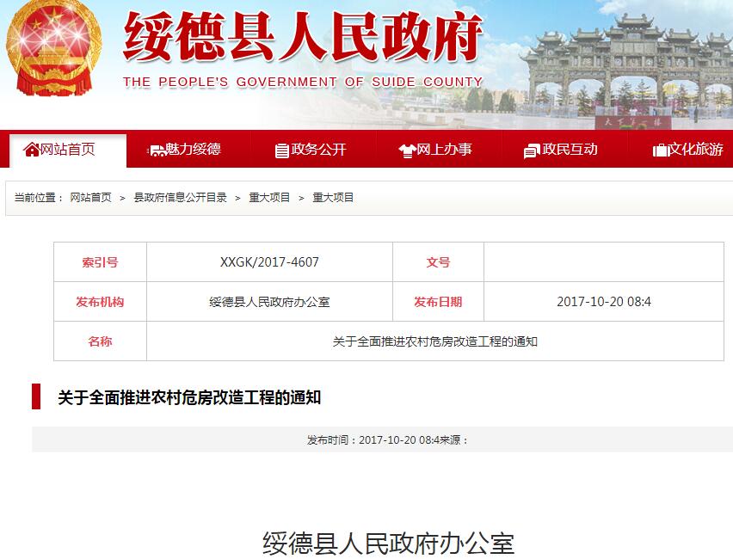Click the national emblem logo

coord(53,47)
